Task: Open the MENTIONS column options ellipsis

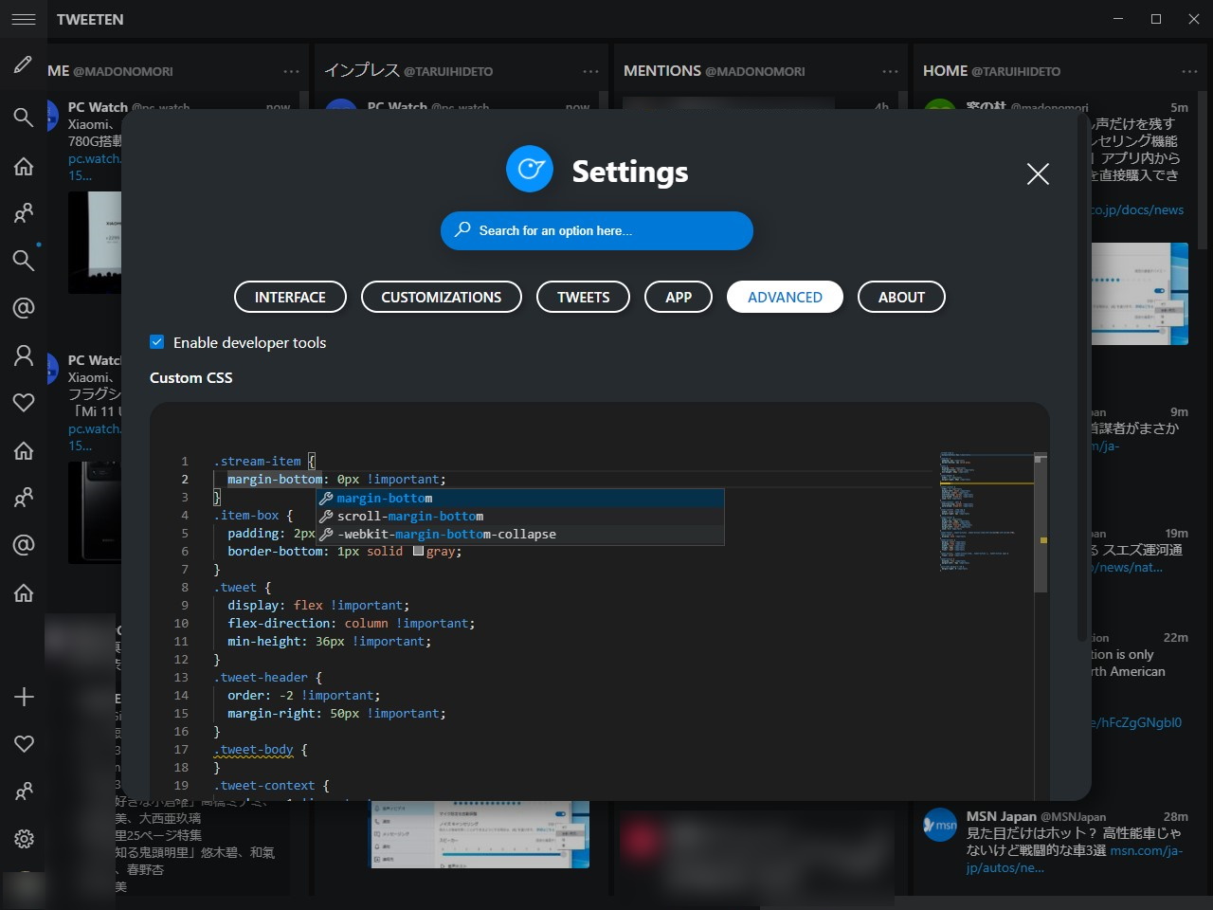Action: click(x=889, y=71)
